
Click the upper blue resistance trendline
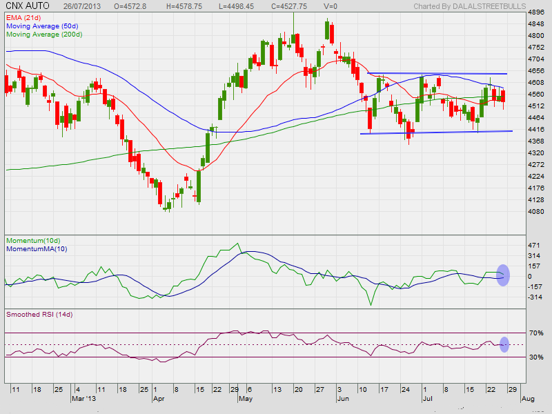click(437, 74)
